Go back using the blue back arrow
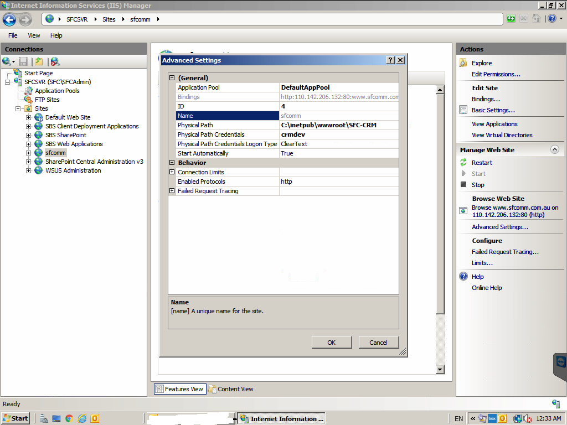 9,19
